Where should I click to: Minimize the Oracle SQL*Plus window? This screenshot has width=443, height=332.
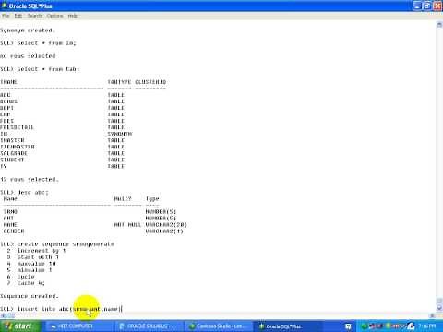point(417,6)
